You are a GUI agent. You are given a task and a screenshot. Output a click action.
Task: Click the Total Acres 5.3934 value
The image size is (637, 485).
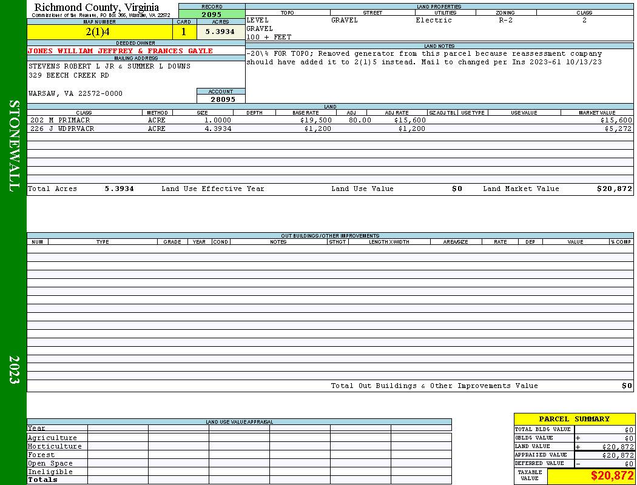click(x=119, y=189)
